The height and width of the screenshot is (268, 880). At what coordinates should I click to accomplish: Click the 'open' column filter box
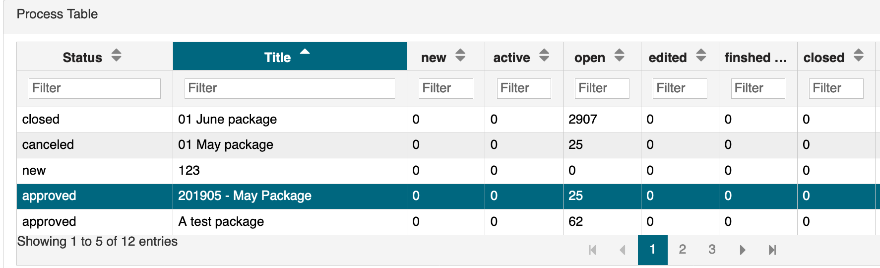(x=602, y=88)
